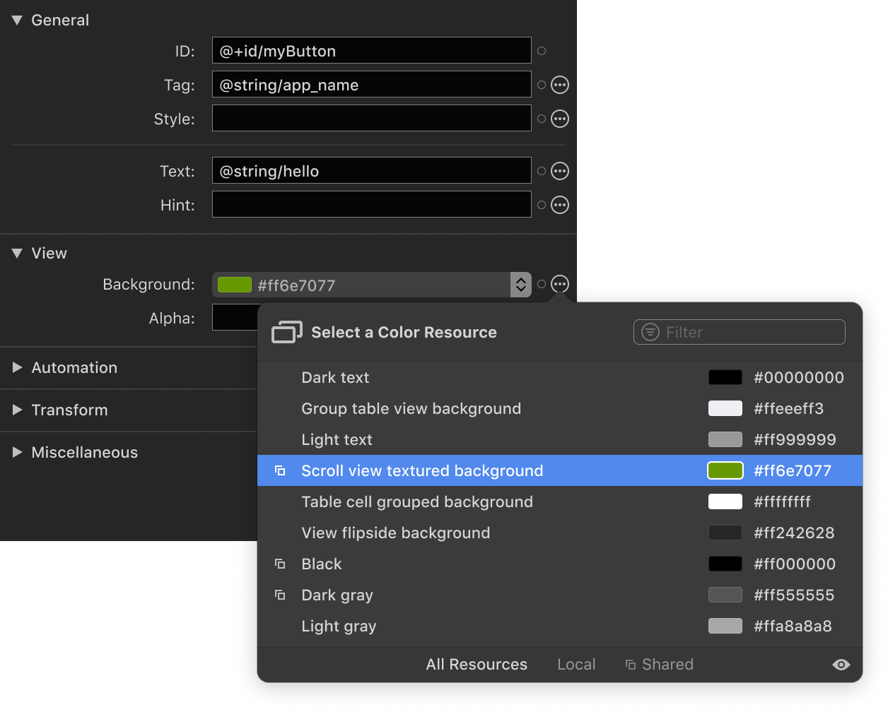Select the radio circle next to the Style field
Viewport: 888px width, 712px height.
coord(542,118)
